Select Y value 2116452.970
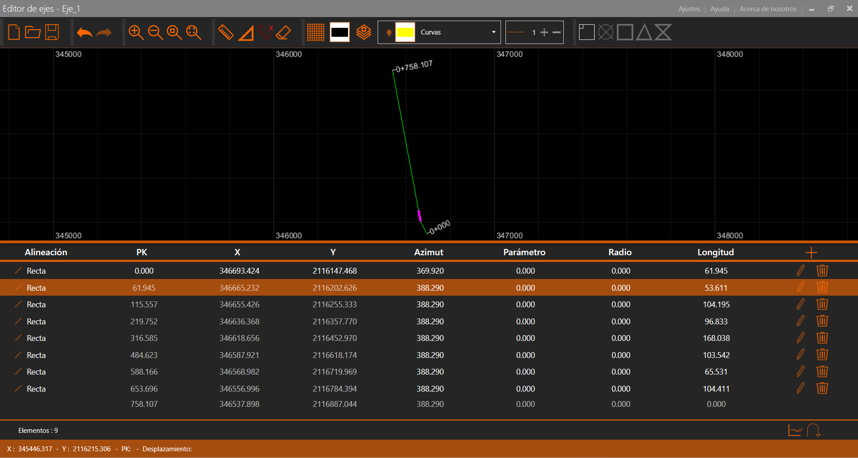The height and width of the screenshot is (458, 858). 335,338
